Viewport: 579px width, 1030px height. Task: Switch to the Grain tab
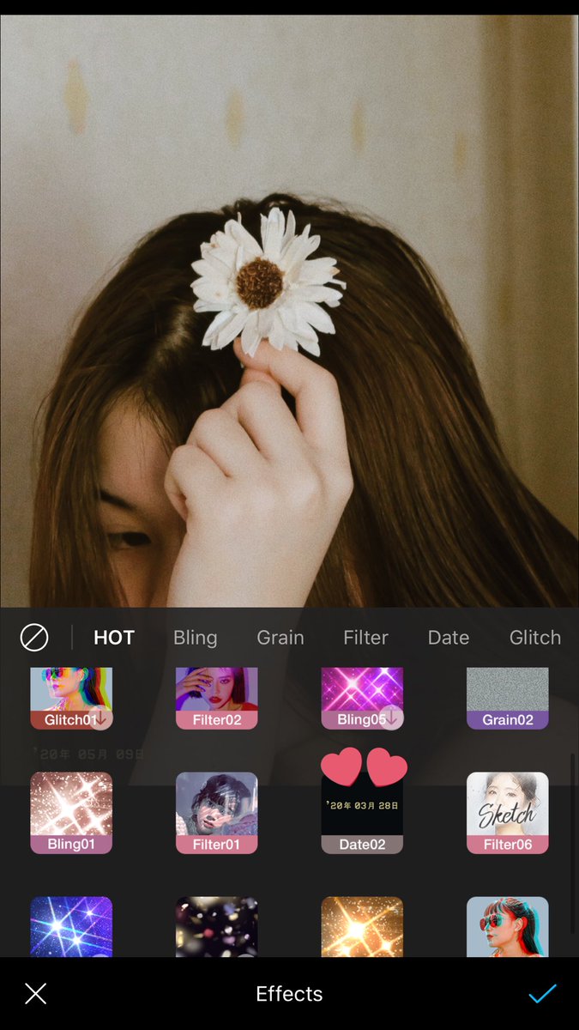(280, 638)
